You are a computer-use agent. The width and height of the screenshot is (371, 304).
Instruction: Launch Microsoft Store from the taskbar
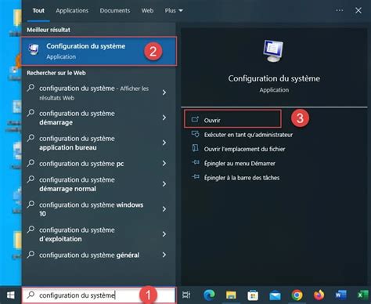coord(253,295)
